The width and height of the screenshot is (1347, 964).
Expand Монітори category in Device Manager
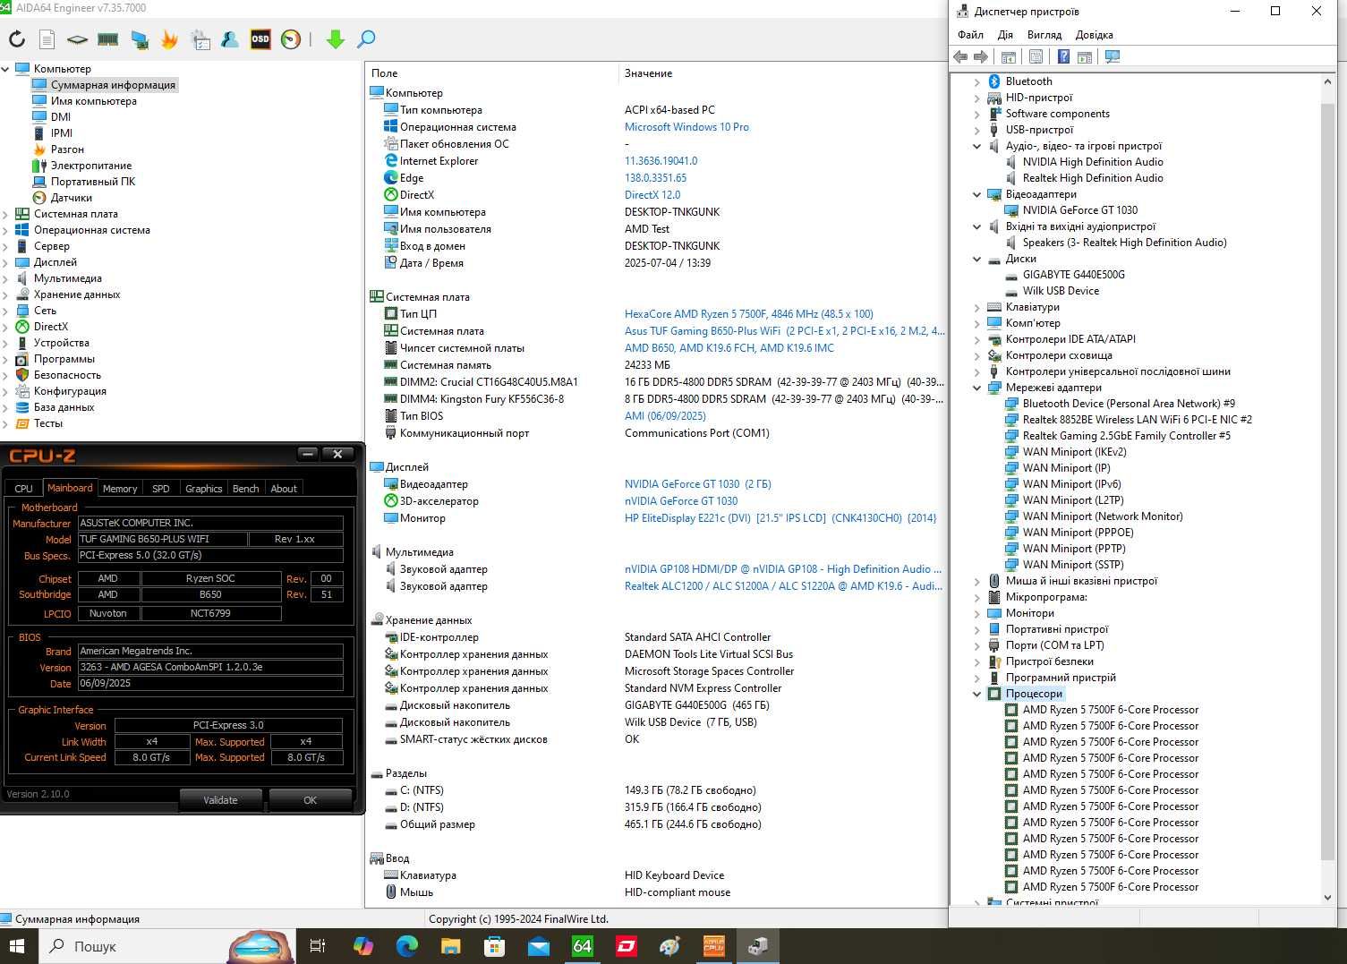[x=977, y=613]
